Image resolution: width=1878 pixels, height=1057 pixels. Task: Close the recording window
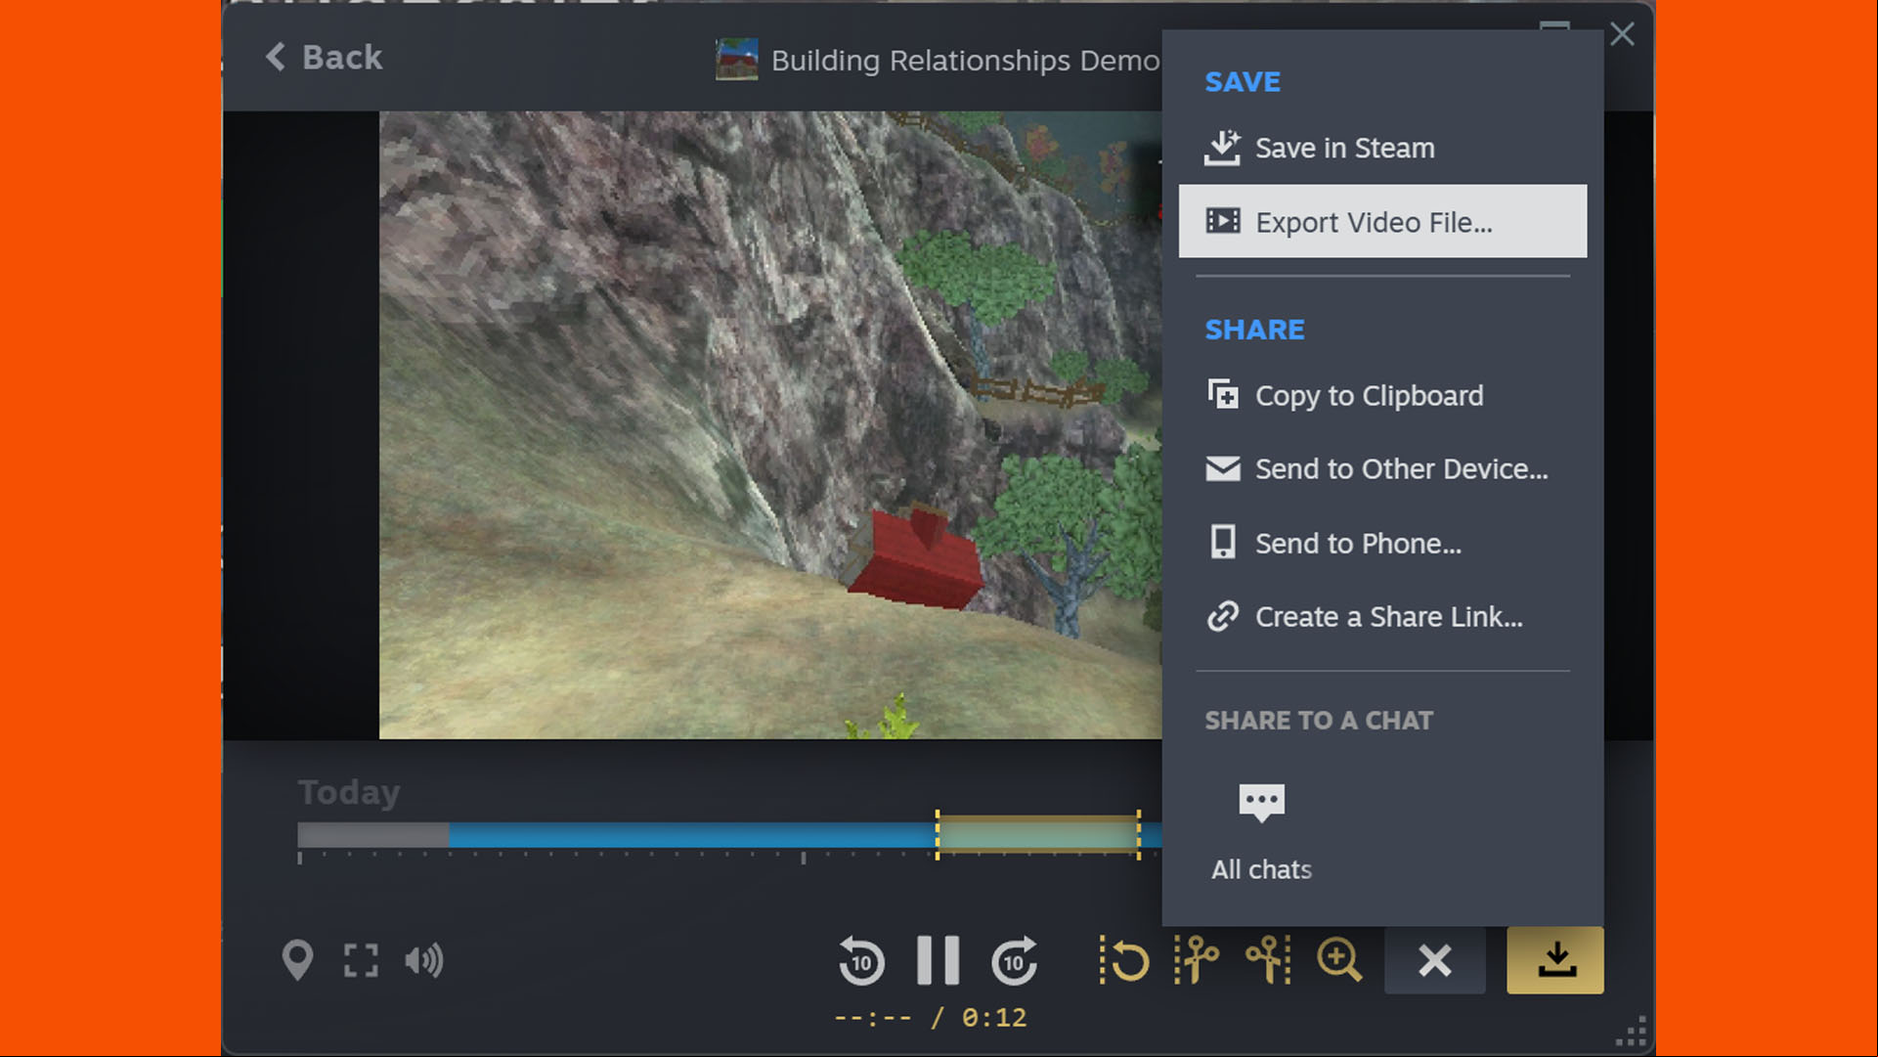tap(1622, 34)
